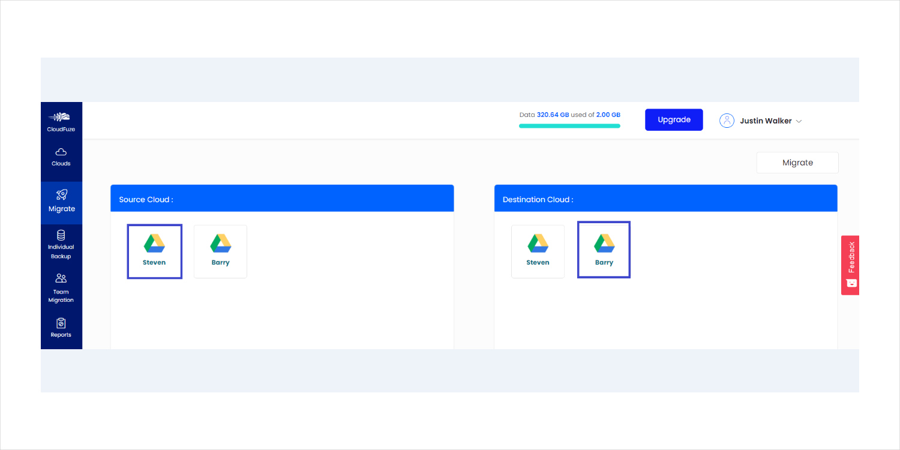Click the Team Migration menu label

[61, 296]
